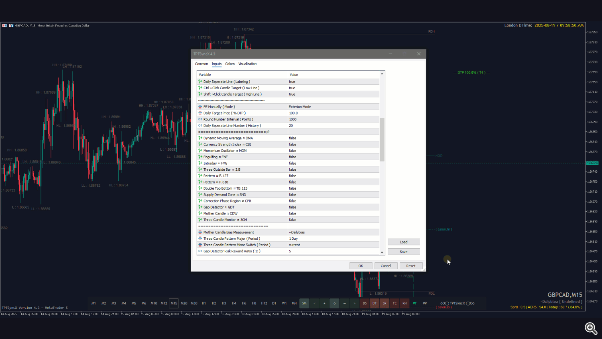
Task: Click the Daily Seperate Line Number integer icon
Action: pyautogui.click(x=200, y=126)
